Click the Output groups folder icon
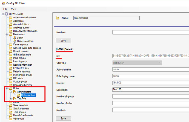Viewport: 189px width, 122px height. click(x=11, y=82)
